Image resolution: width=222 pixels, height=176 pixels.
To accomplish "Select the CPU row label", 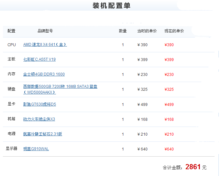I will click(11, 45).
